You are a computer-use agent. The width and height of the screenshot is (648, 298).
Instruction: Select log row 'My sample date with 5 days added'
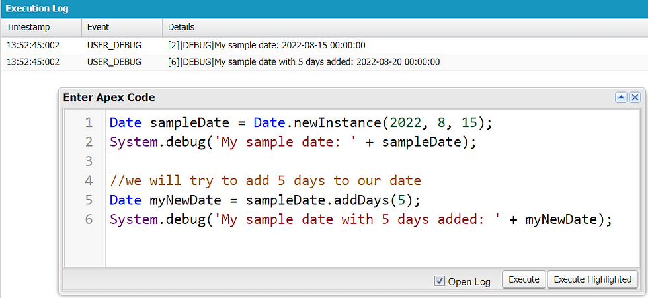coord(324,62)
